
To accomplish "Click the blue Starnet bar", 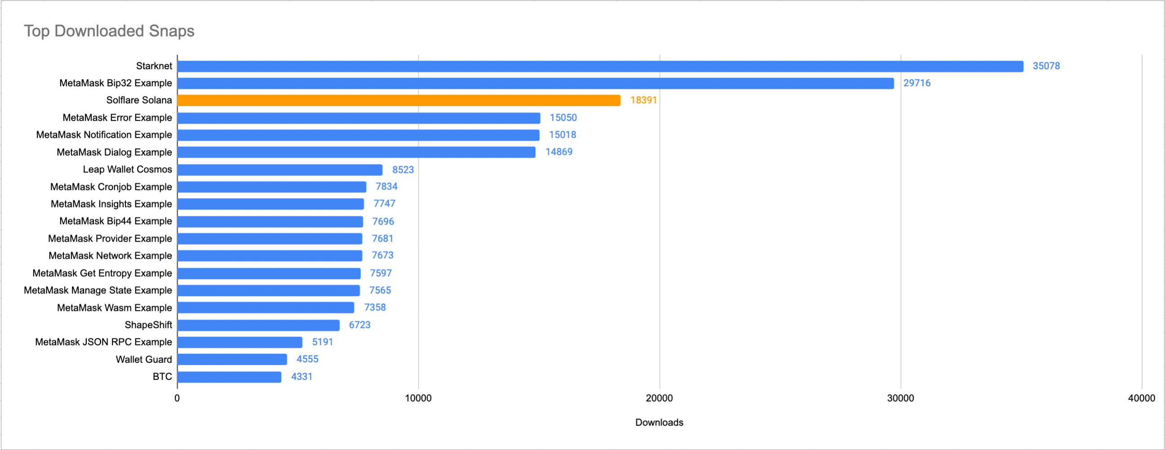I will tap(600, 66).
